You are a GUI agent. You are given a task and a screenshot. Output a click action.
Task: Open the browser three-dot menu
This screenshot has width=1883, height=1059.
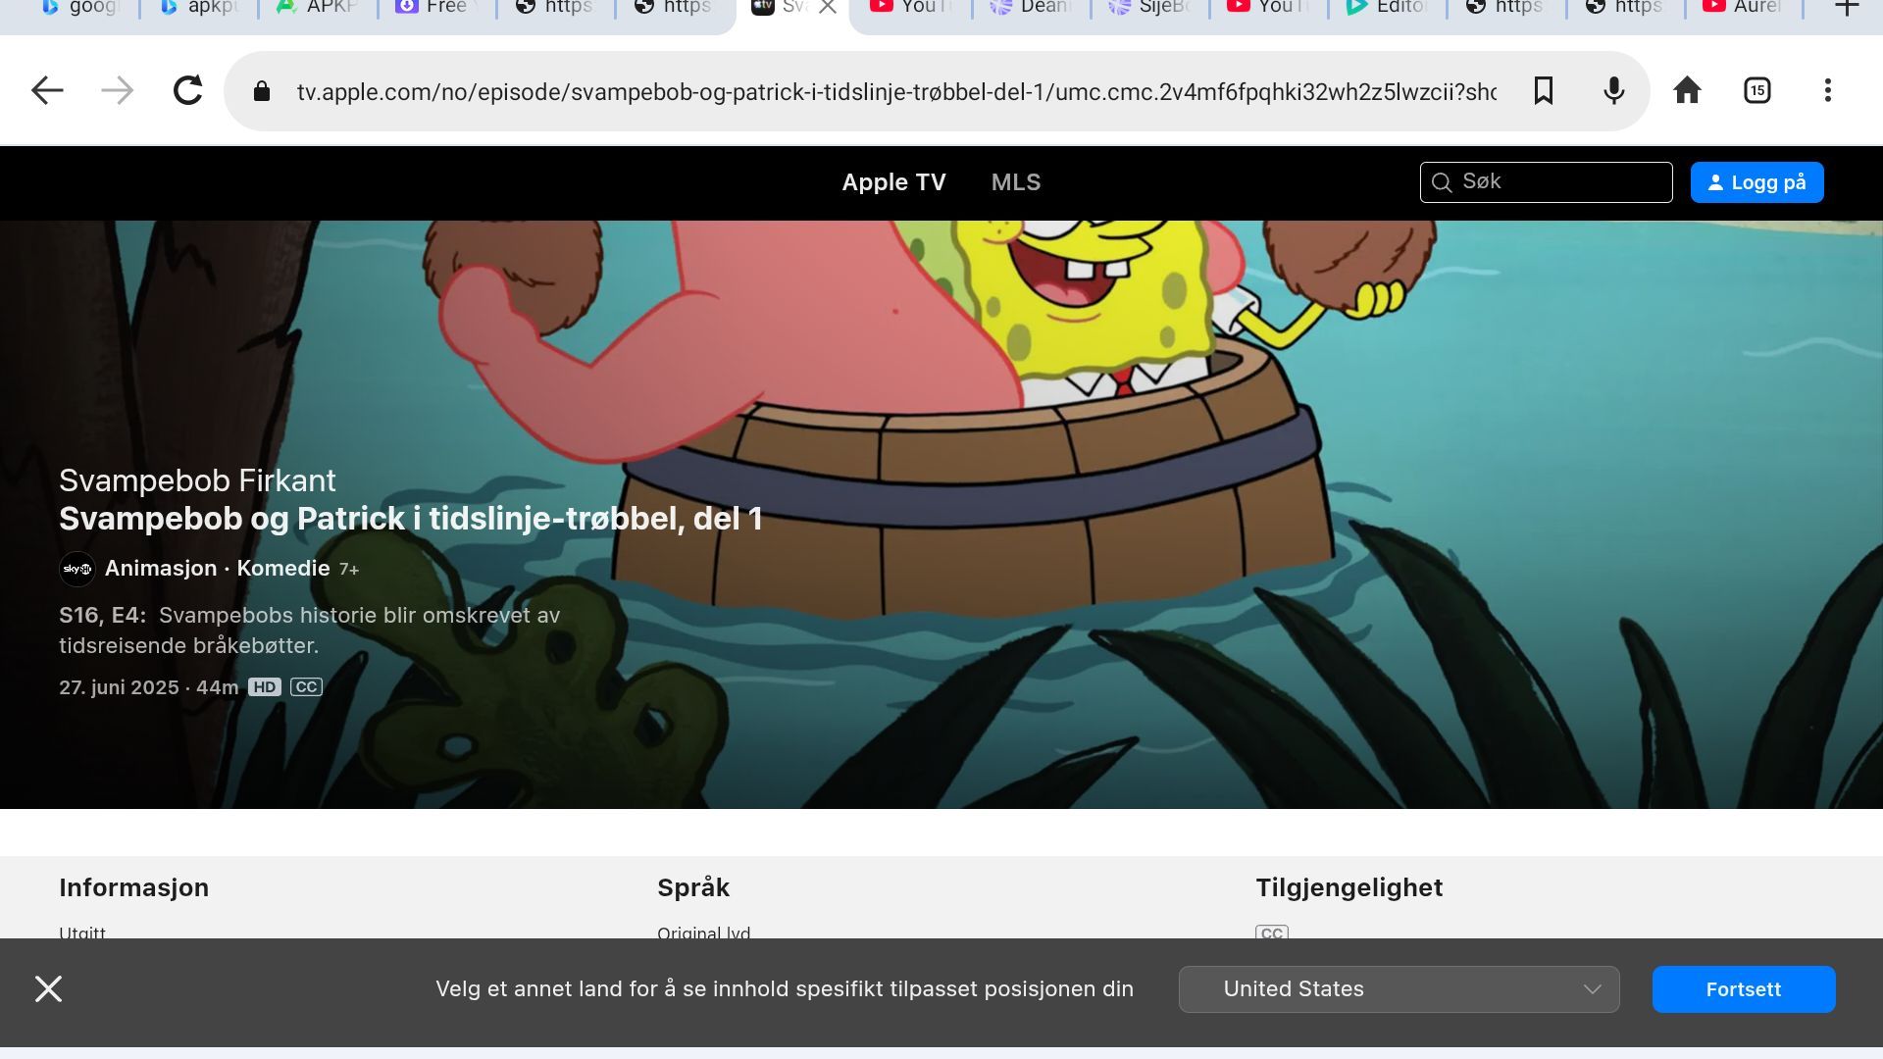point(1828,91)
